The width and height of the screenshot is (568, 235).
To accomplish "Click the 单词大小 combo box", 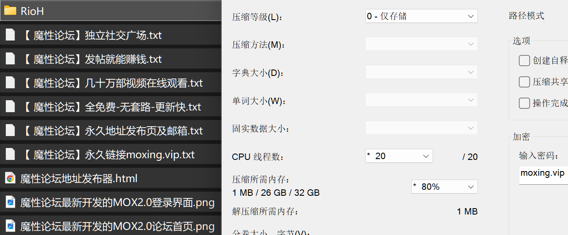I will pos(422,100).
